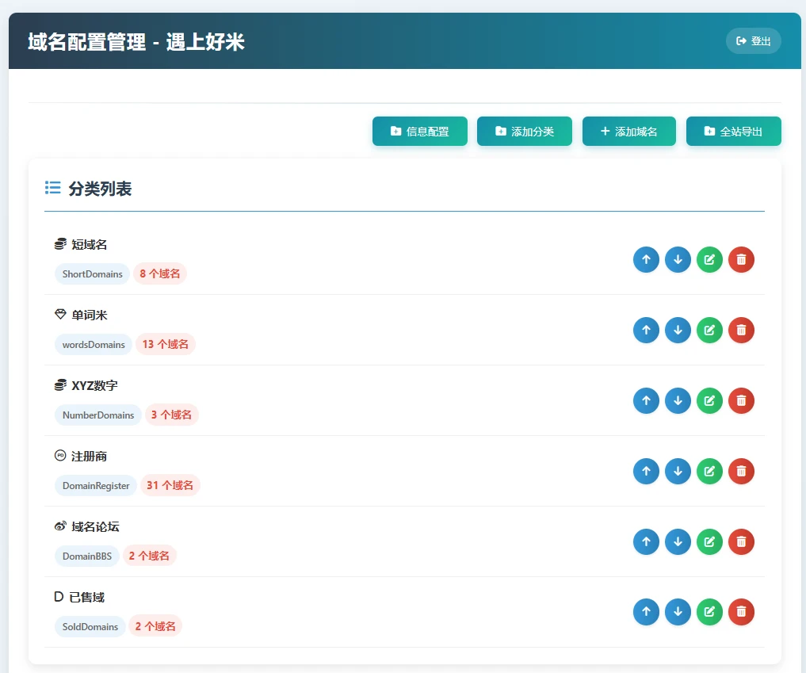This screenshot has width=806, height=673.
Task: Move the 短域名 category up
Action: [x=646, y=259]
